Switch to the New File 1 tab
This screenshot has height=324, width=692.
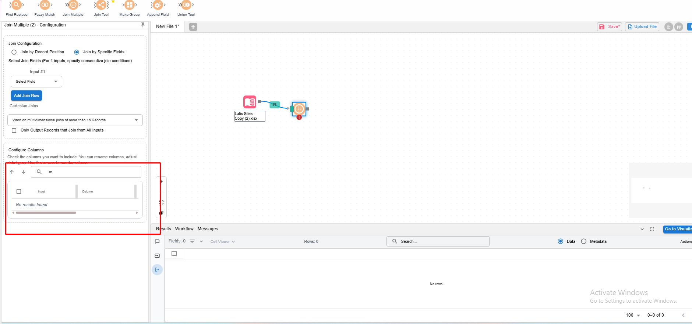pyautogui.click(x=167, y=26)
